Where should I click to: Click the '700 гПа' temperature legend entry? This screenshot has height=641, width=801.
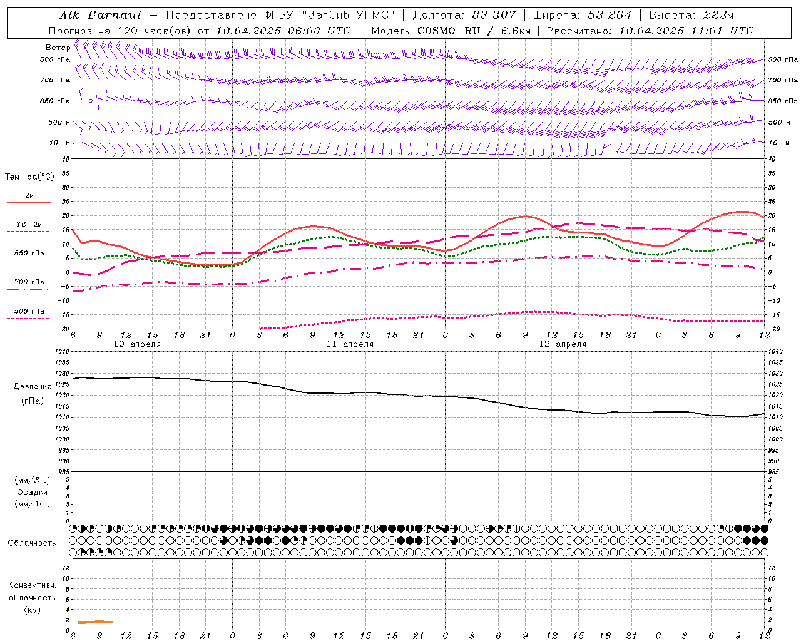click(x=29, y=282)
